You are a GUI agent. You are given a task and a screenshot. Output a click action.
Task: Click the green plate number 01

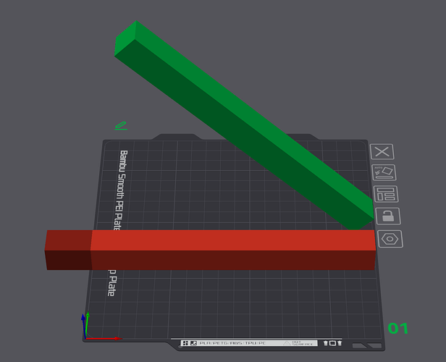click(x=398, y=328)
